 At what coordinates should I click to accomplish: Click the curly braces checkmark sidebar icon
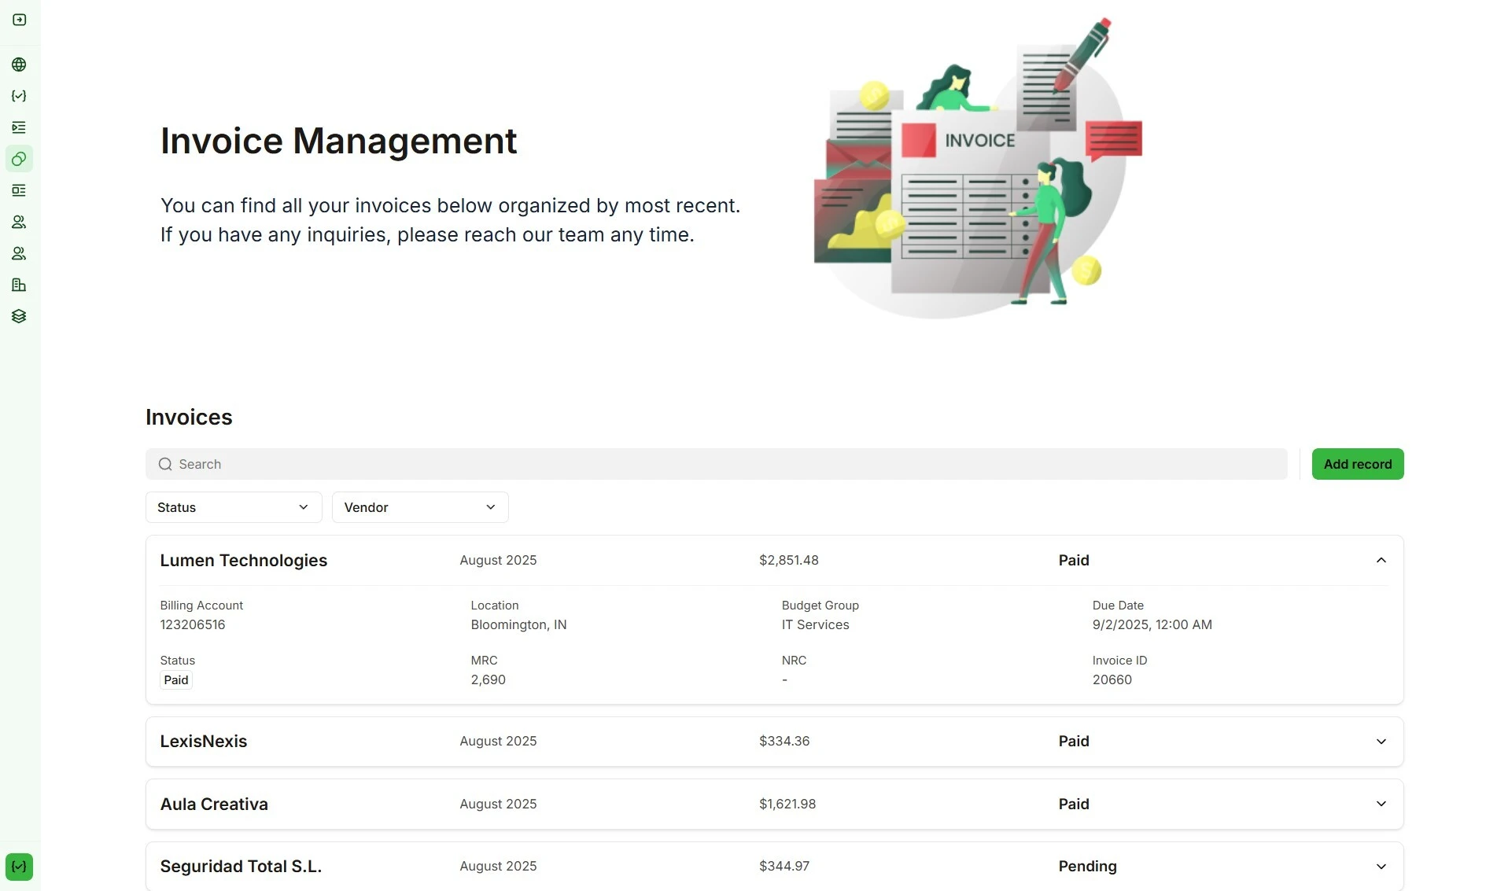pyautogui.click(x=20, y=96)
